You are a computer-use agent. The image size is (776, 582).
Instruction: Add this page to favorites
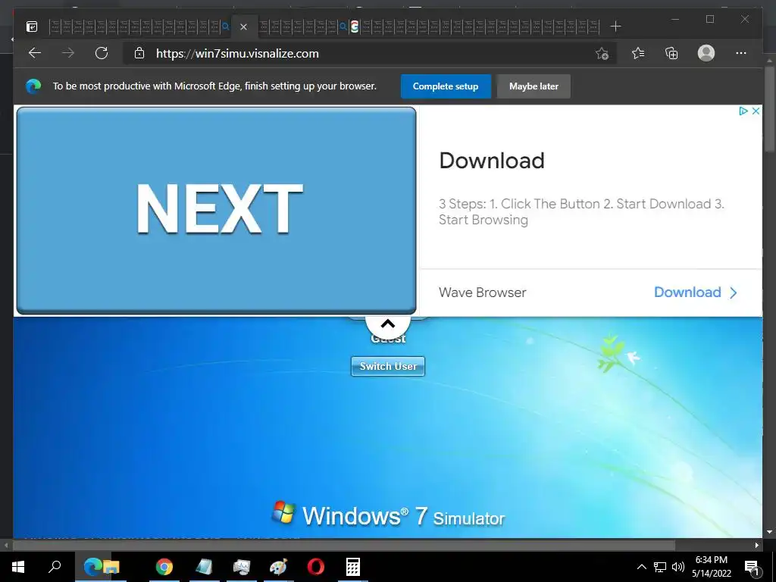(602, 53)
